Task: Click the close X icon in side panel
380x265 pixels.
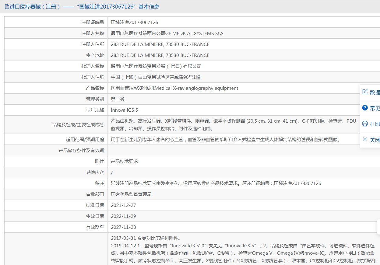Action: [x=365, y=140]
